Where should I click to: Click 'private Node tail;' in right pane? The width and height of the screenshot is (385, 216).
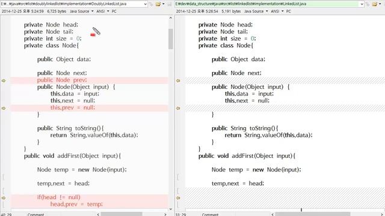click(223, 32)
